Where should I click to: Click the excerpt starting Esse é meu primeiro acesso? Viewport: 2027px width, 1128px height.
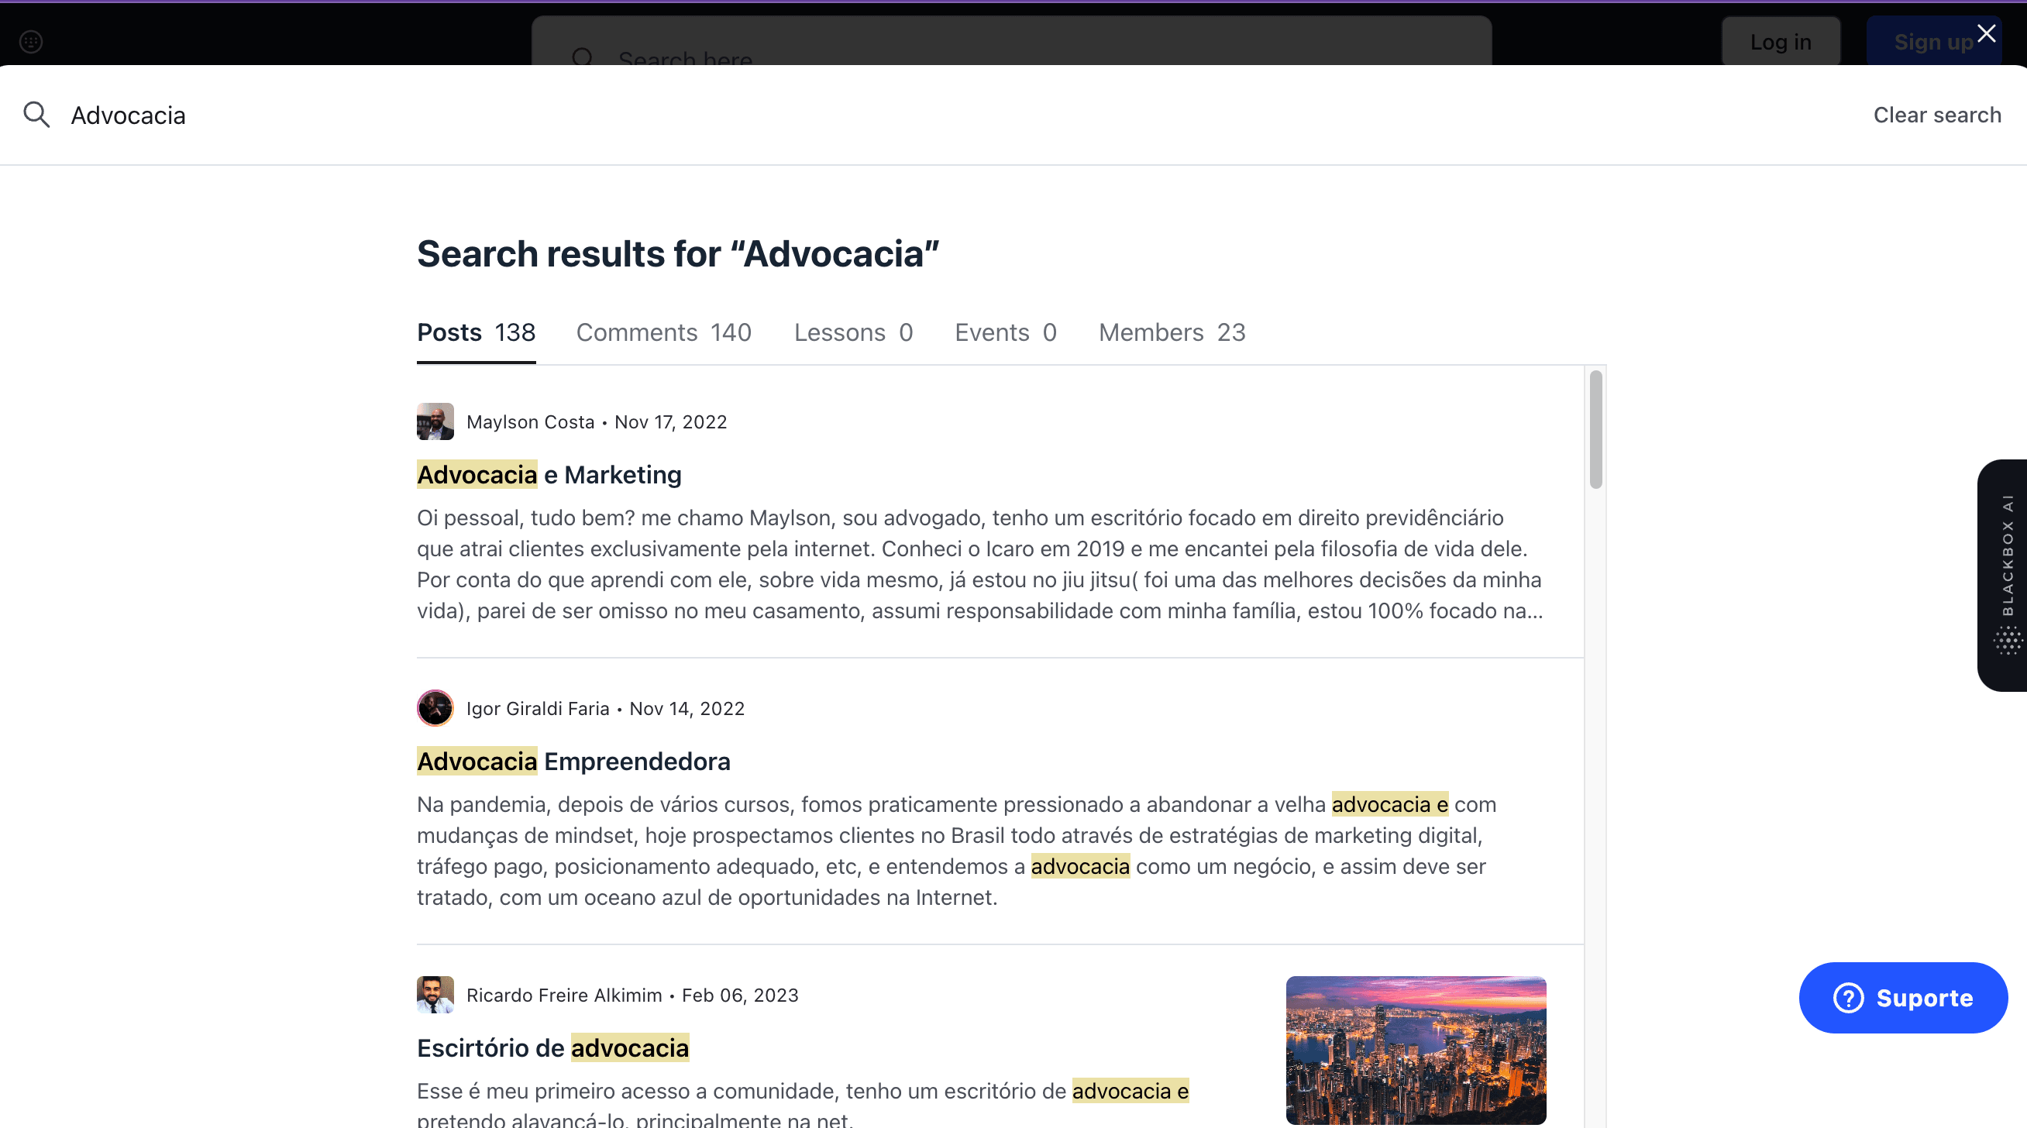803,1102
